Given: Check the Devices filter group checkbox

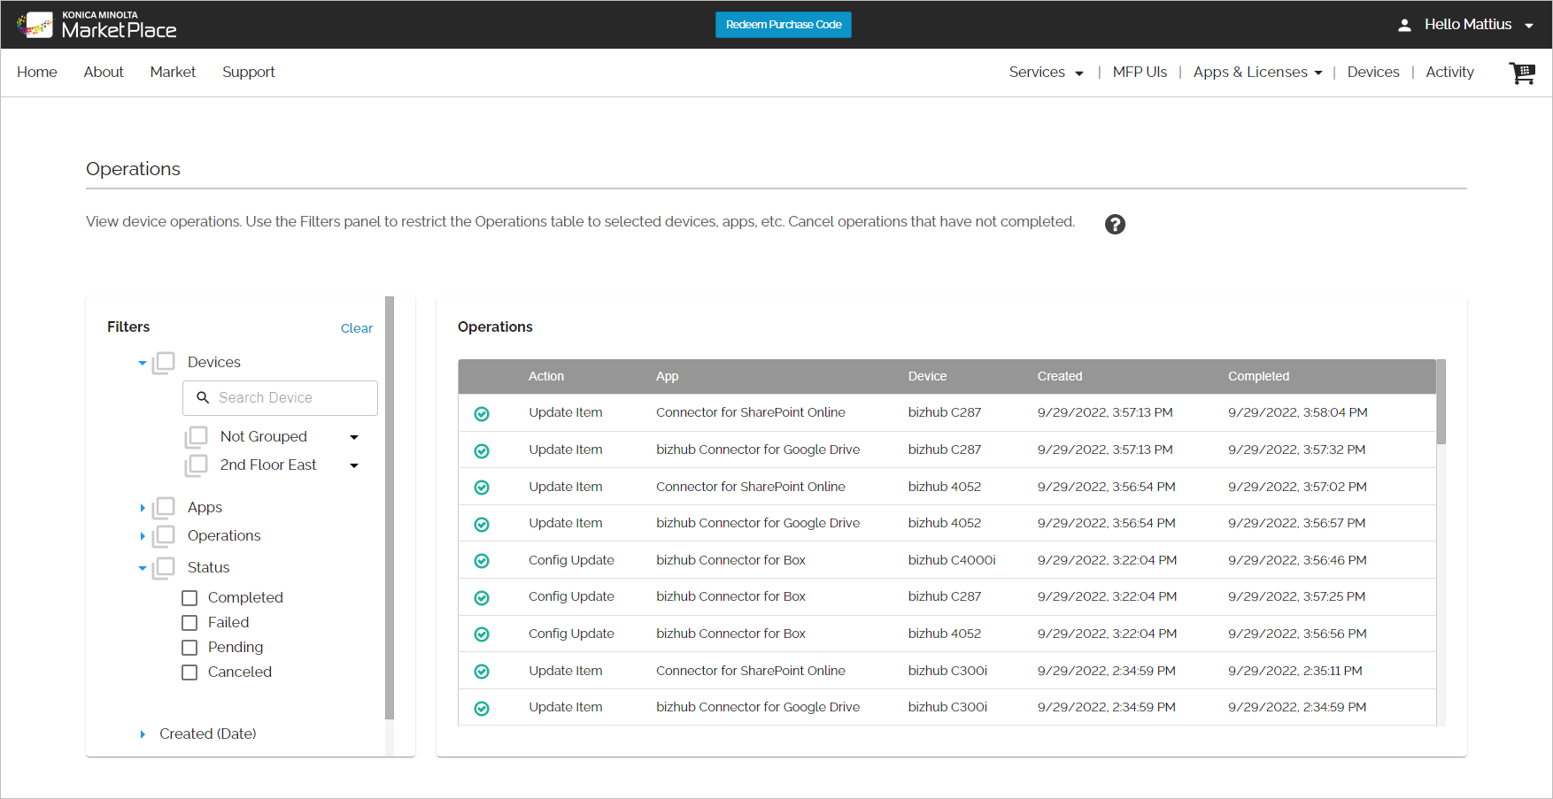Looking at the screenshot, I should point(164,363).
